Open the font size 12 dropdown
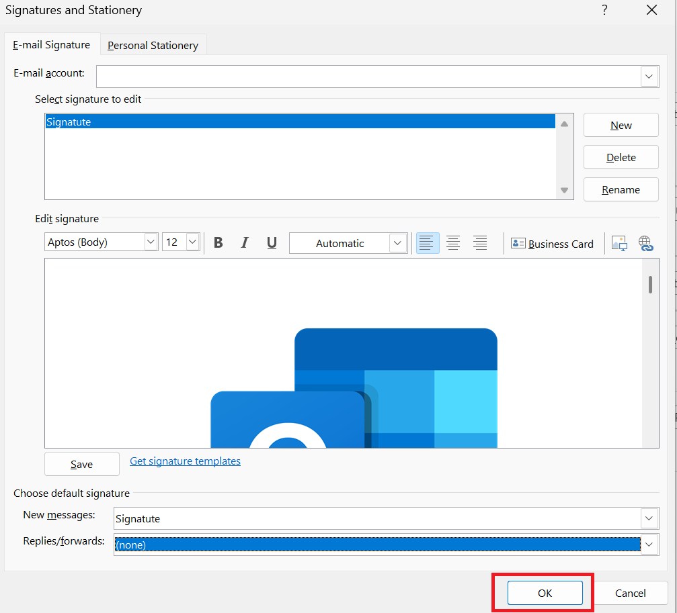This screenshot has height=613, width=677. [193, 242]
